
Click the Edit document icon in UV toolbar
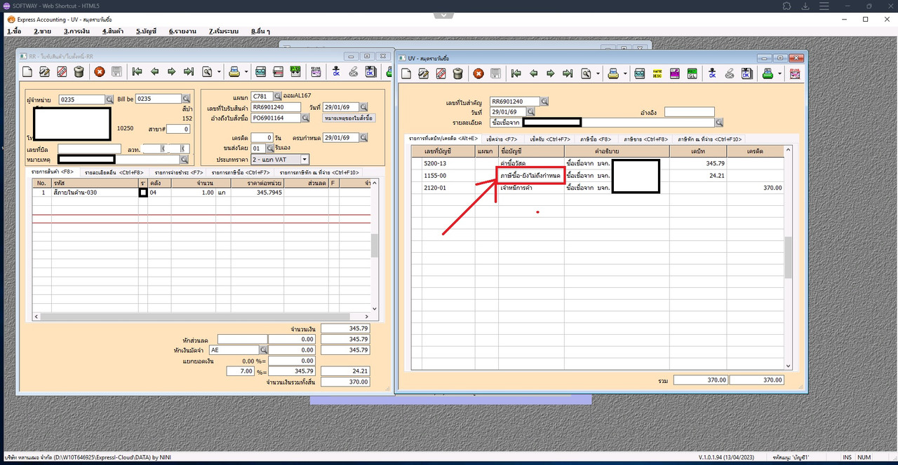tap(424, 74)
